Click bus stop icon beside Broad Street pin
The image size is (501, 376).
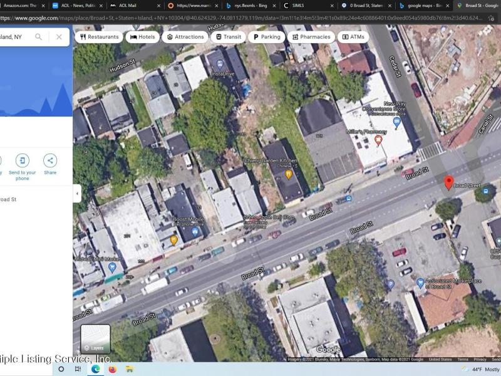pyautogui.click(x=486, y=191)
